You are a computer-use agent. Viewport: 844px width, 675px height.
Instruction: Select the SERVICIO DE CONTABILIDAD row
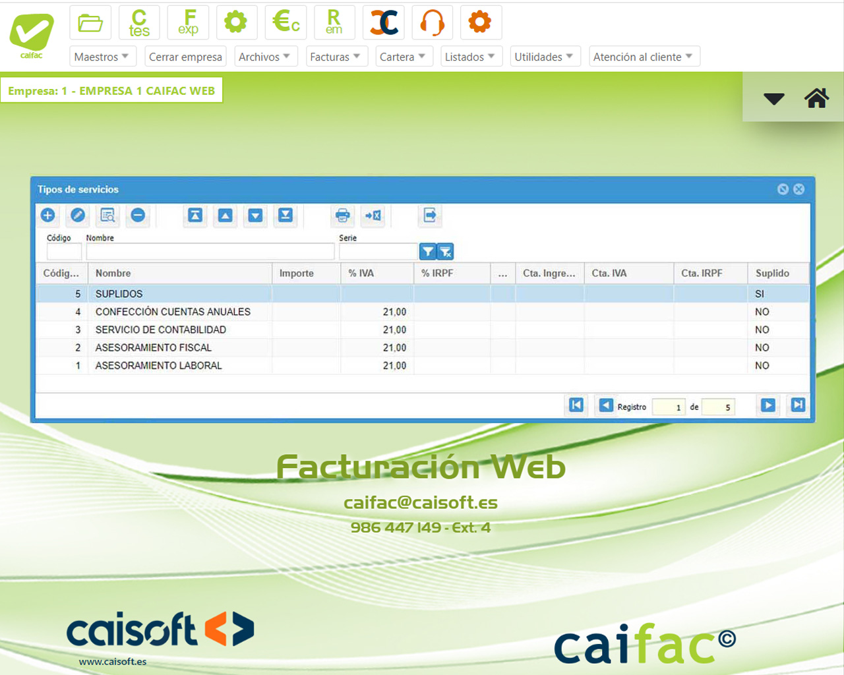tap(161, 330)
